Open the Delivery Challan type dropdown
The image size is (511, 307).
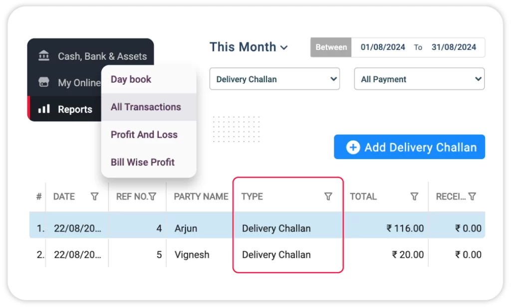click(274, 79)
